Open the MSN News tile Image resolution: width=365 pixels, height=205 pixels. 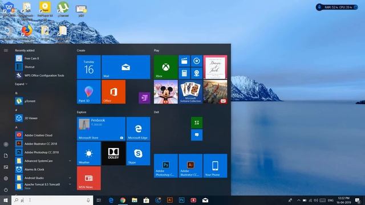89,178
